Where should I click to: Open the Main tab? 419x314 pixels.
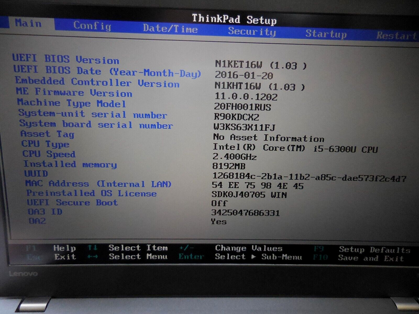coord(28,23)
